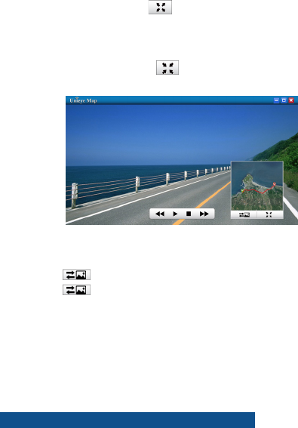Maximize the Unieye Map window
The height and width of the screenshot is (428, 298).
[x=284, y=100]
